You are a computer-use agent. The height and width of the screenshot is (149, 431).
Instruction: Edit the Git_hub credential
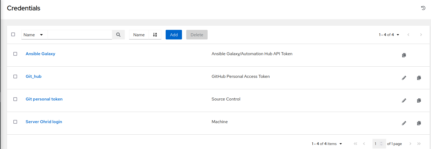(x=404, y=78)
